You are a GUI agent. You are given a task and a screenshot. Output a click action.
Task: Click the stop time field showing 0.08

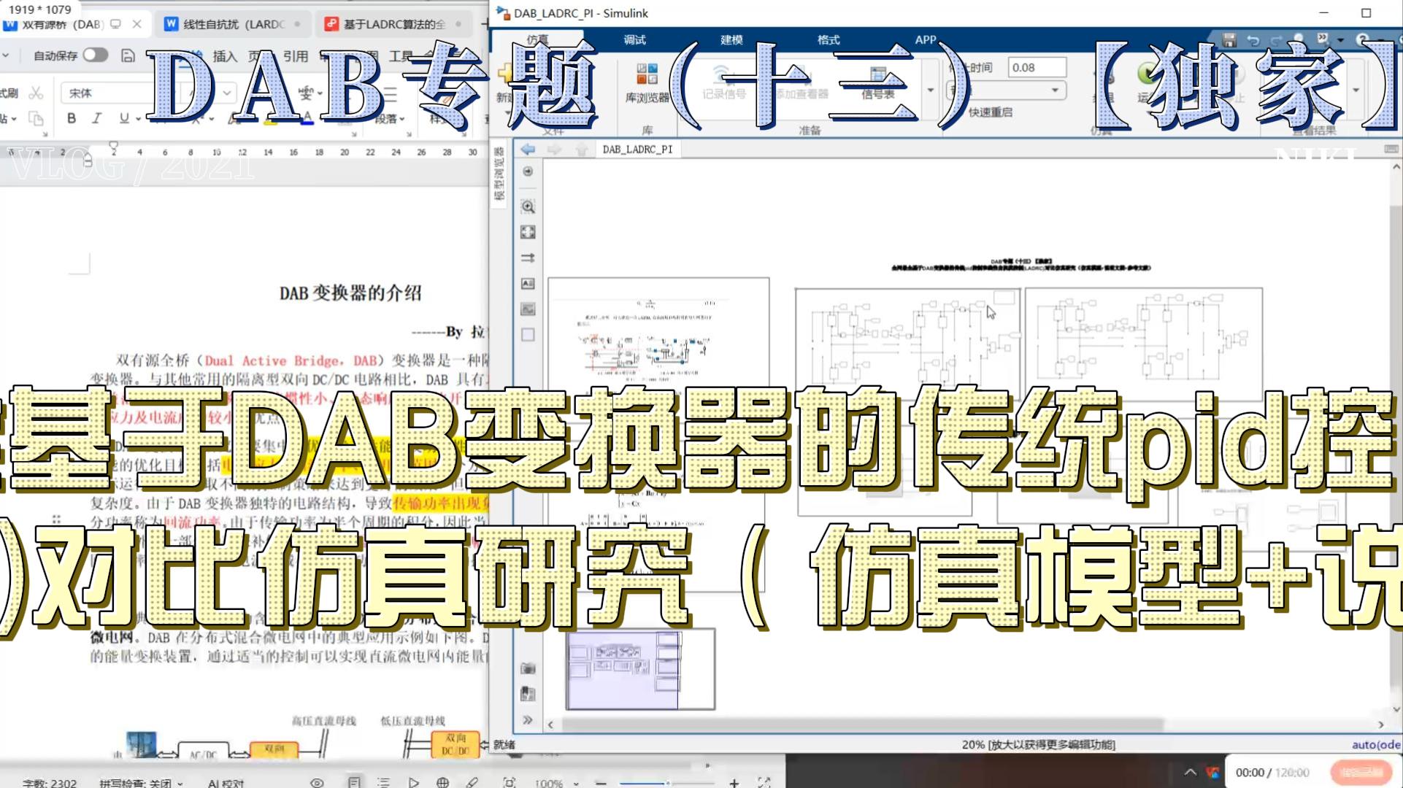[x=1036, y=67]
